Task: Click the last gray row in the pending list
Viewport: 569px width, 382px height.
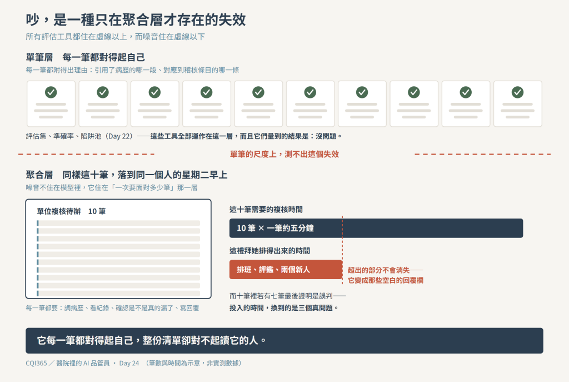Action: pyautogui.click(x=118, y=294)
